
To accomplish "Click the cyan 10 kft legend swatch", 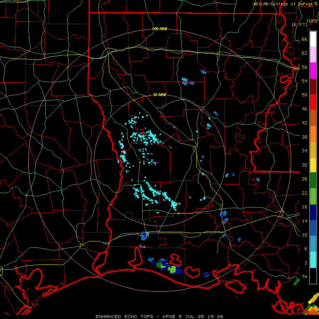I will point(313,260).
